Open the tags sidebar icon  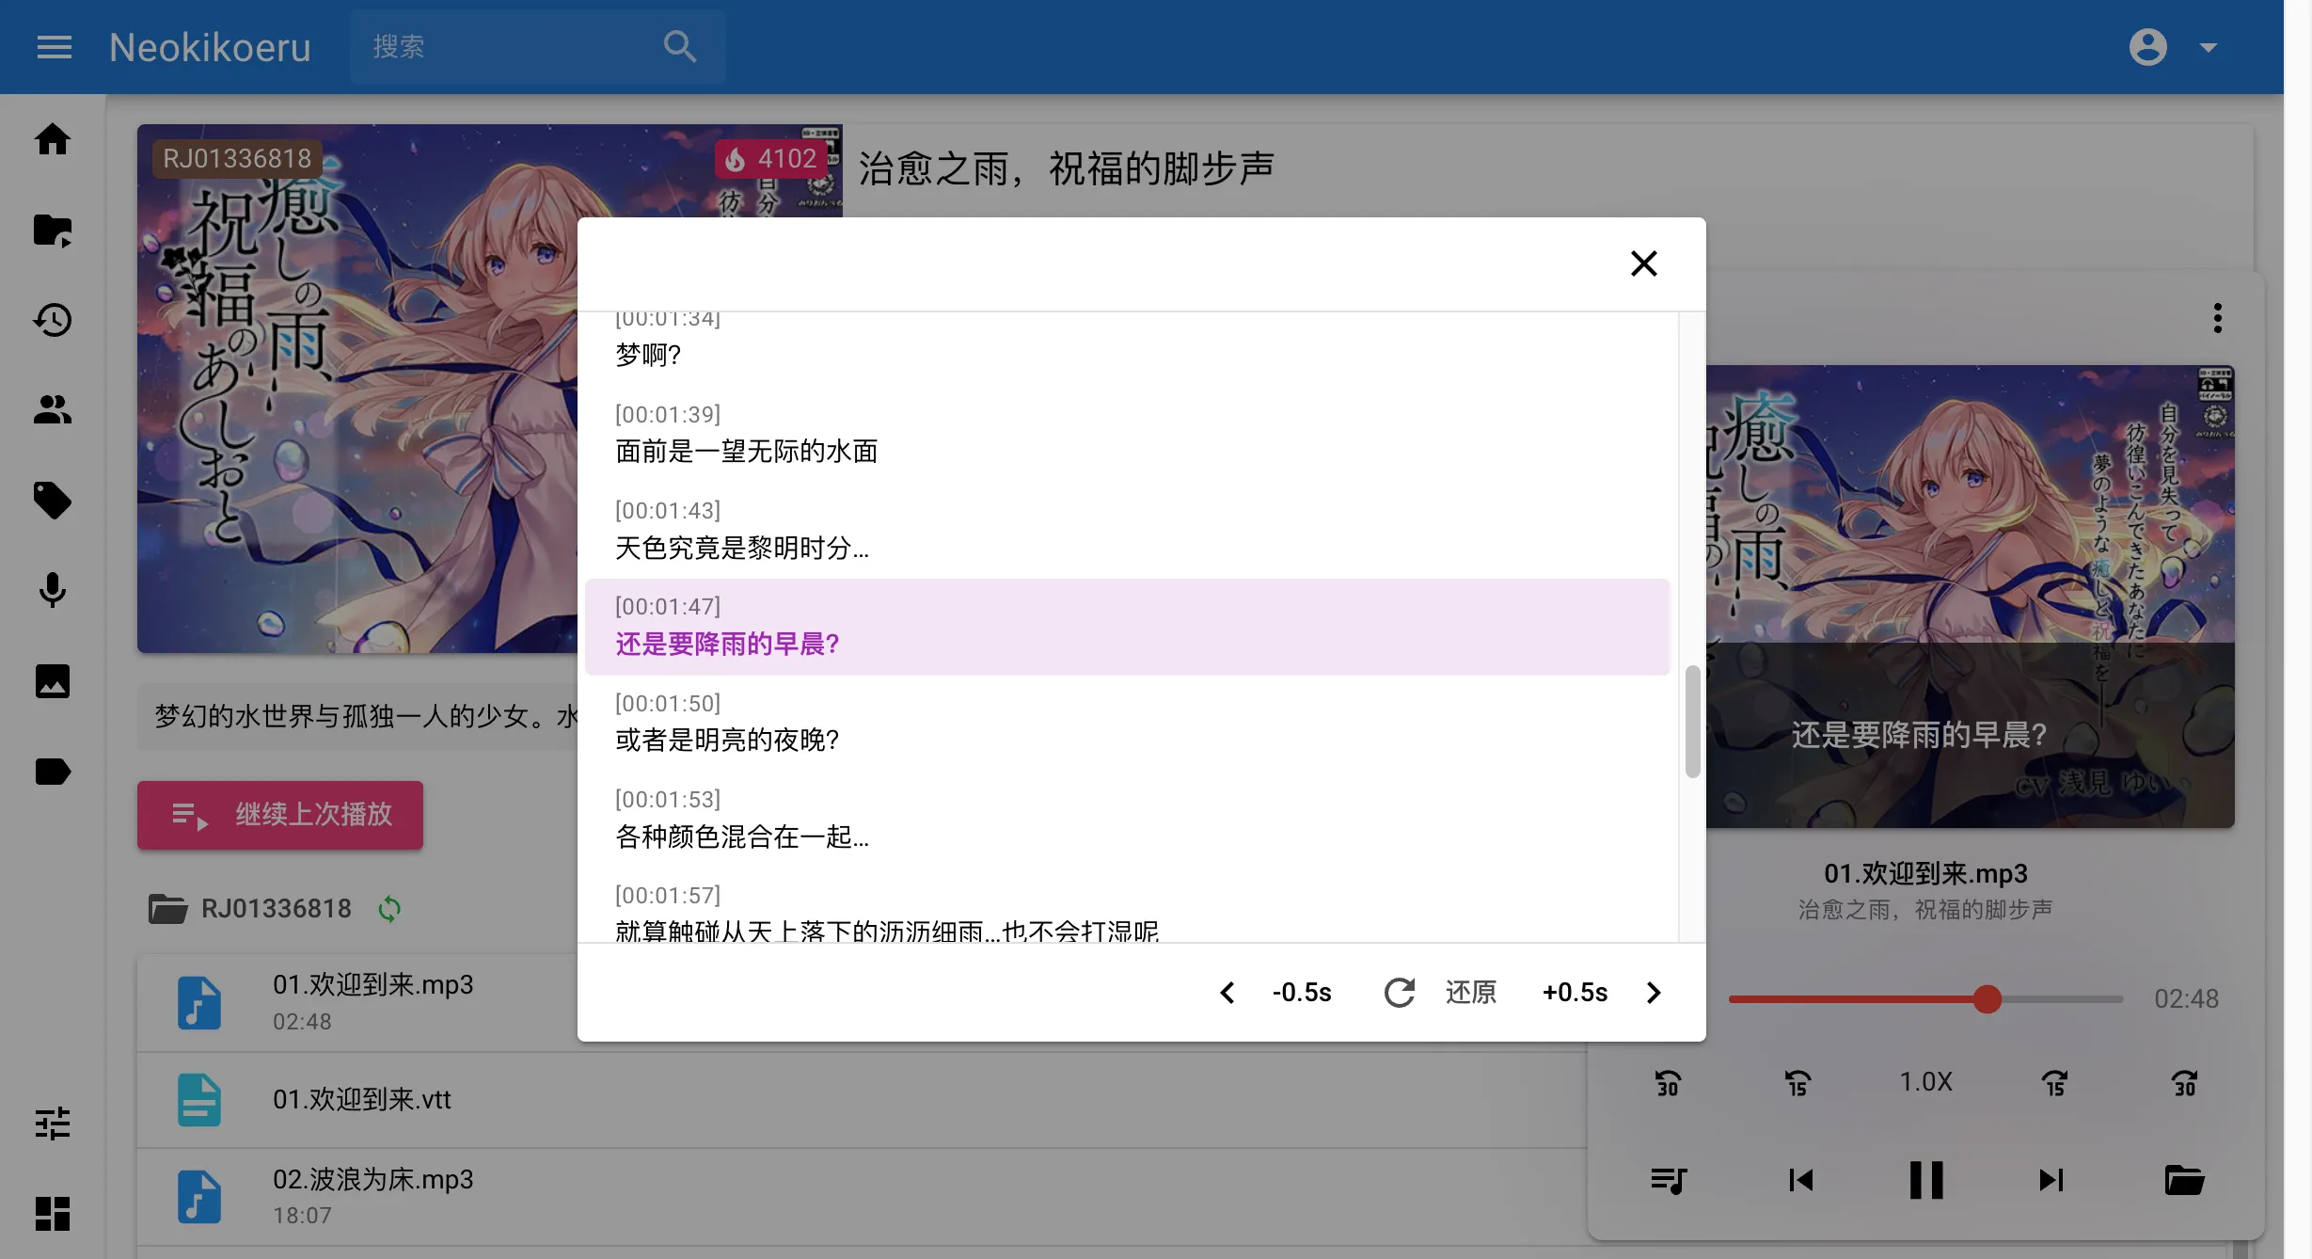[x=53, y=501]
